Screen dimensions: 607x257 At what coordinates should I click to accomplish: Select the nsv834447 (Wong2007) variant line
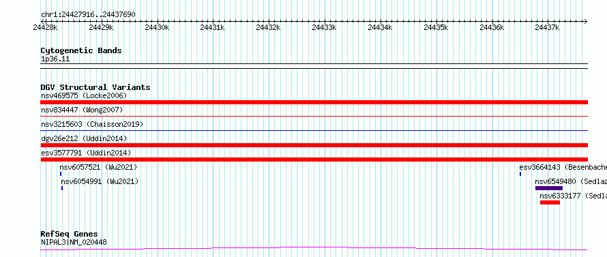(x=314, y=116)
